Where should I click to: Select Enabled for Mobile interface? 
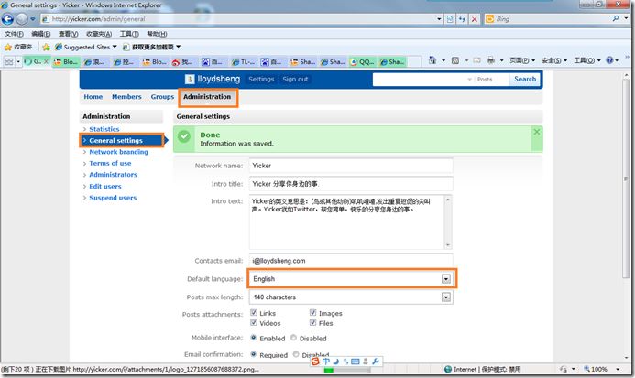click(254, 338)
